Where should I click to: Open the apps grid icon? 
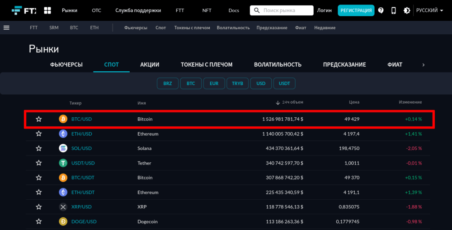pyautogui.click(x=47, y=10)
